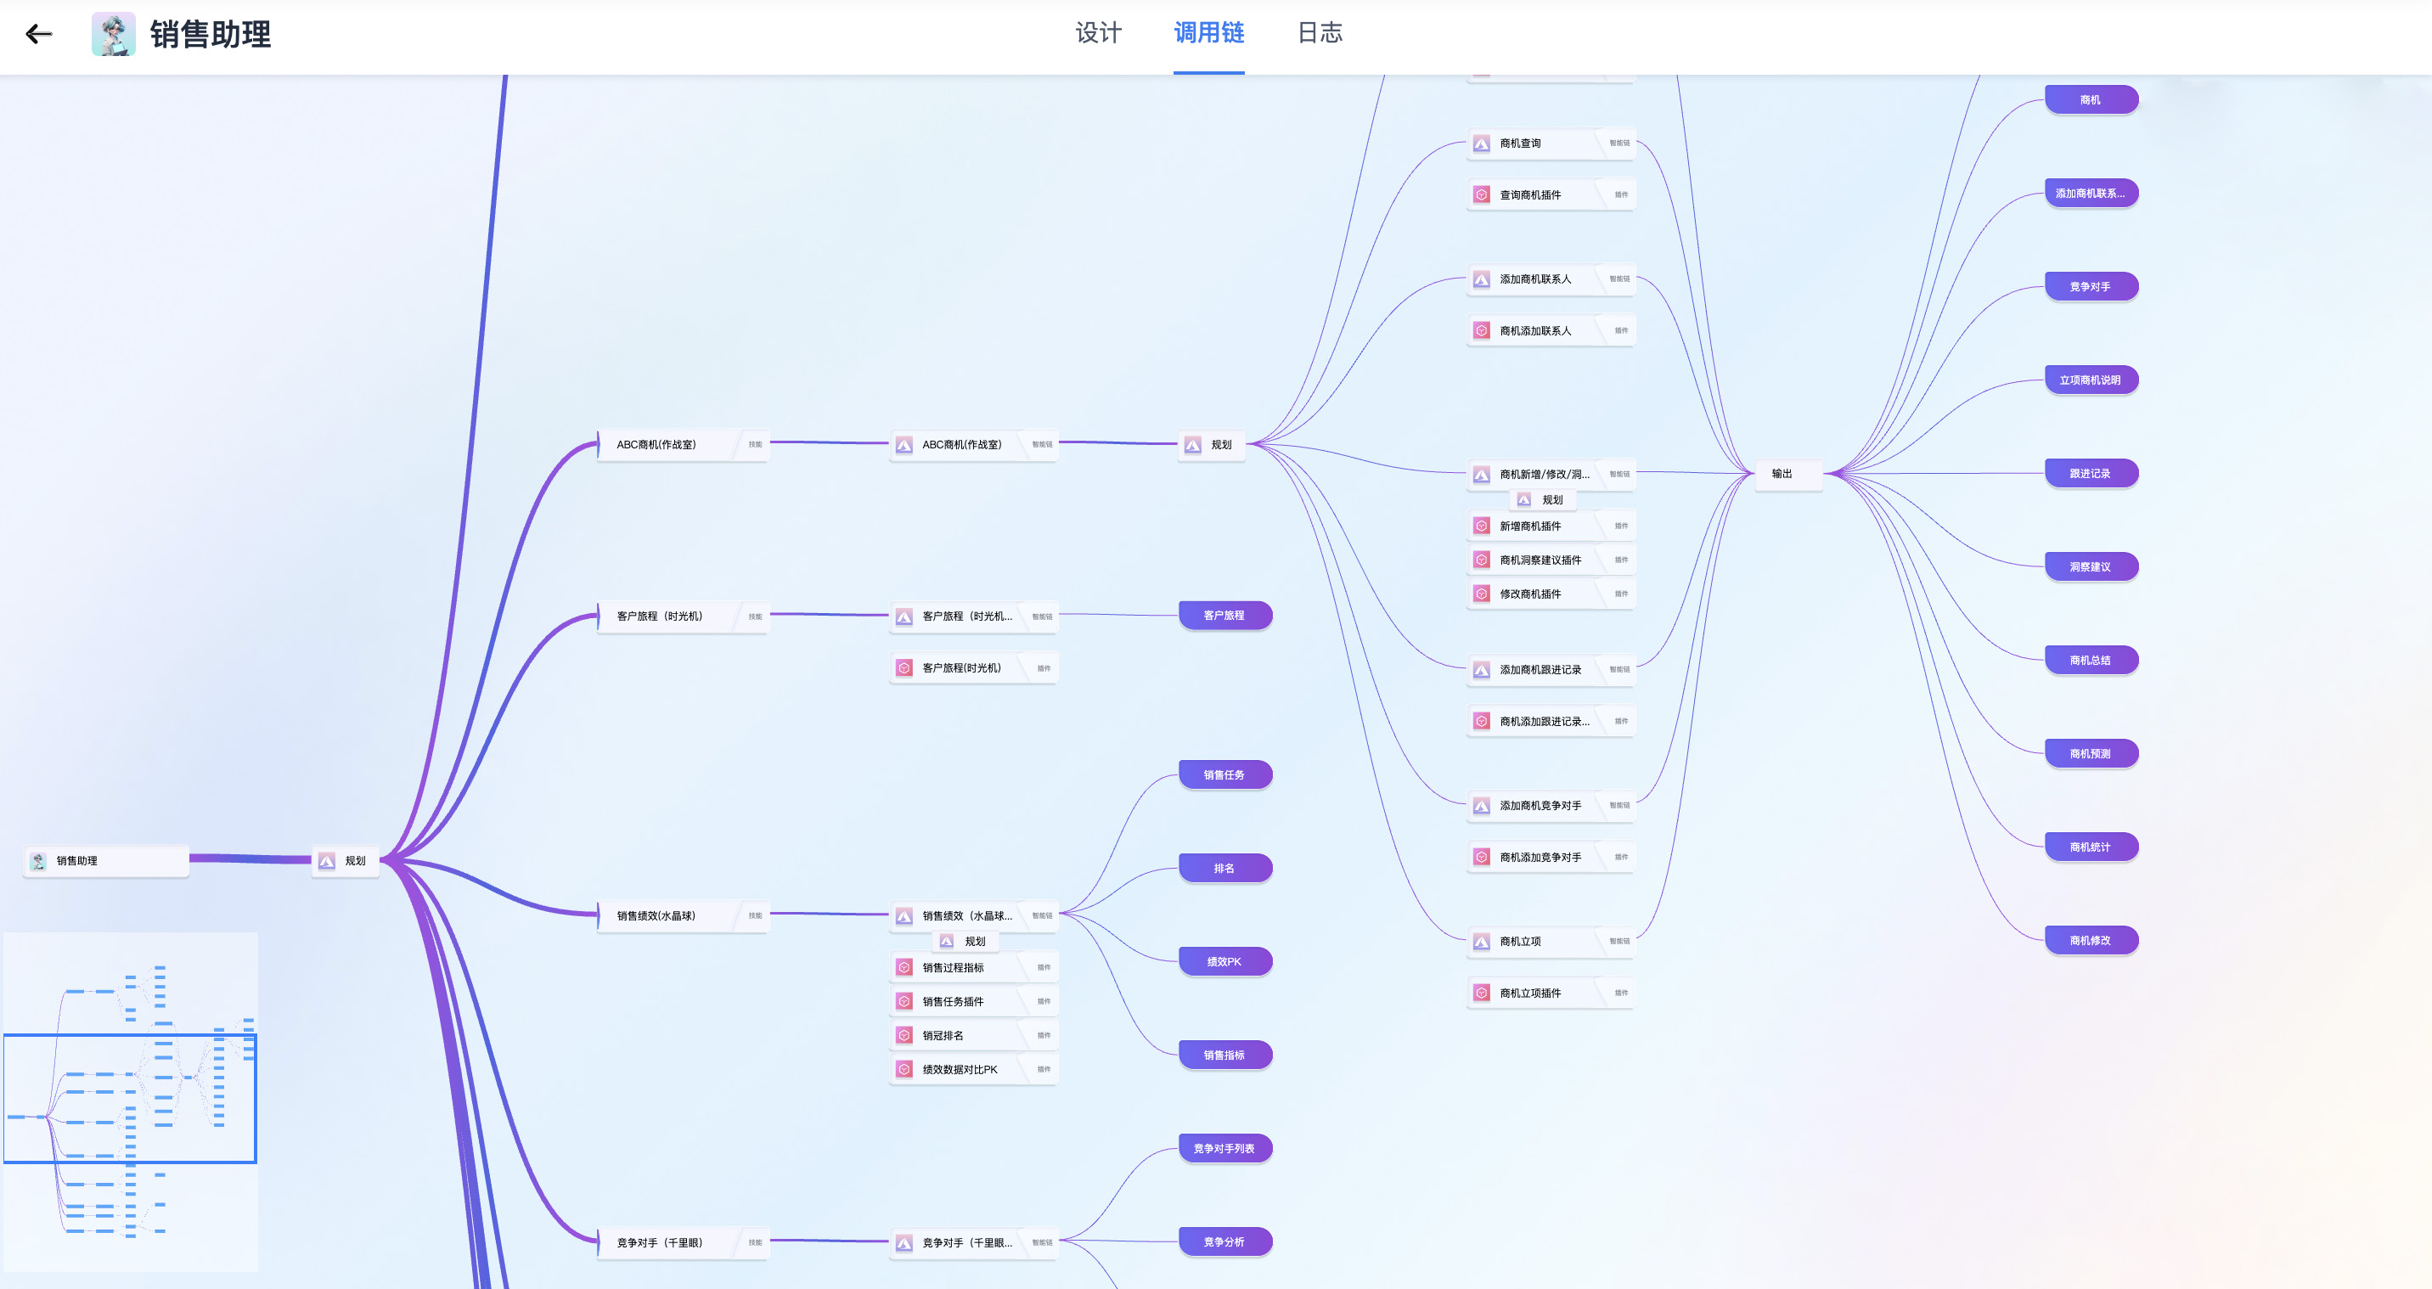Click the minimap overview thumbnail
The height and width of the screenshot is (1289, 2432).
(x=130, y=1101)
